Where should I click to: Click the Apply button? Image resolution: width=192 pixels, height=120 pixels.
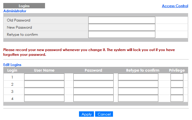coord(86,114)
